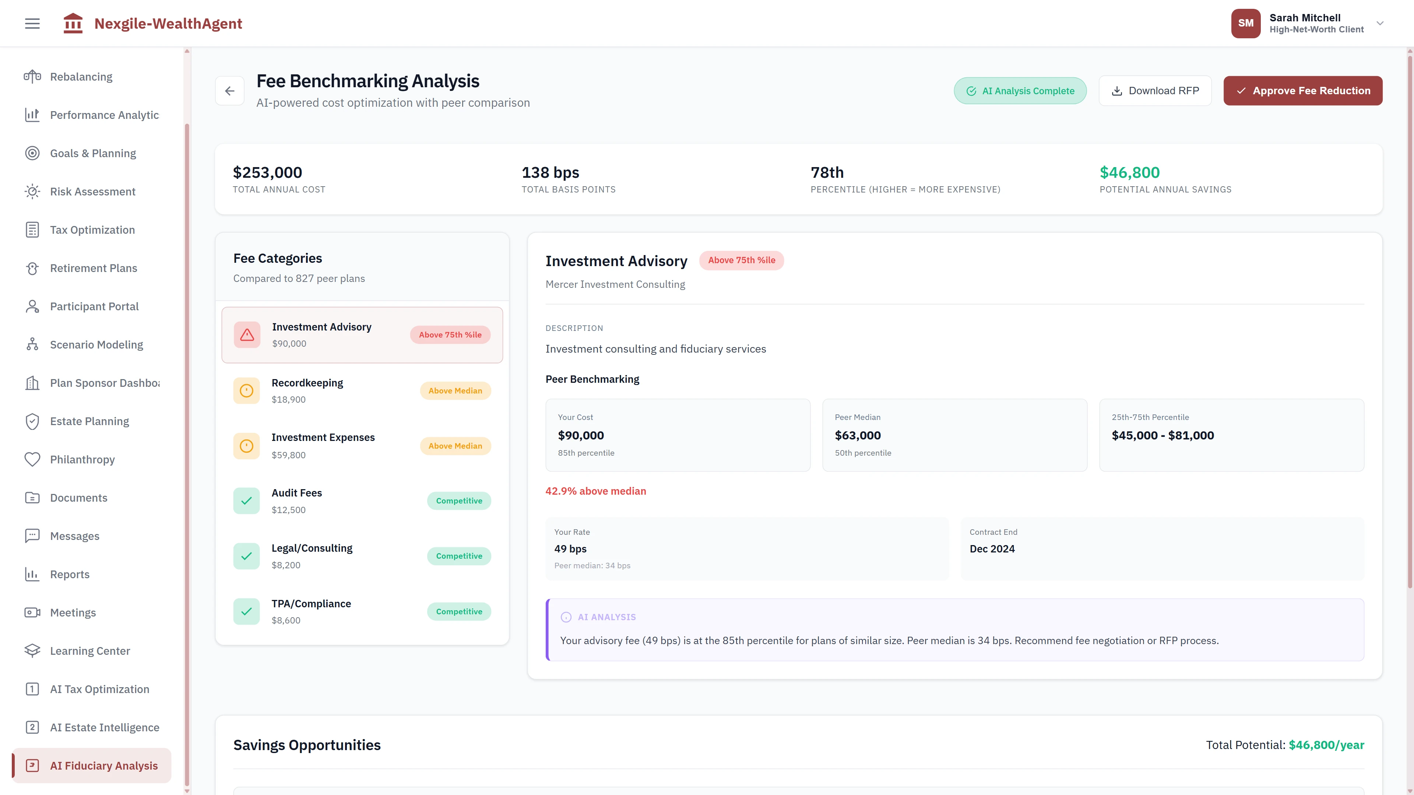Click the Scenario Modeling network icon
Image resolution: width=1414 pixels, height=795 pixels.
[32, 344]
